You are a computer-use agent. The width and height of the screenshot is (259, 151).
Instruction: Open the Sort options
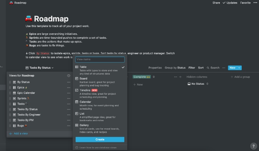(x=201, y=68)
